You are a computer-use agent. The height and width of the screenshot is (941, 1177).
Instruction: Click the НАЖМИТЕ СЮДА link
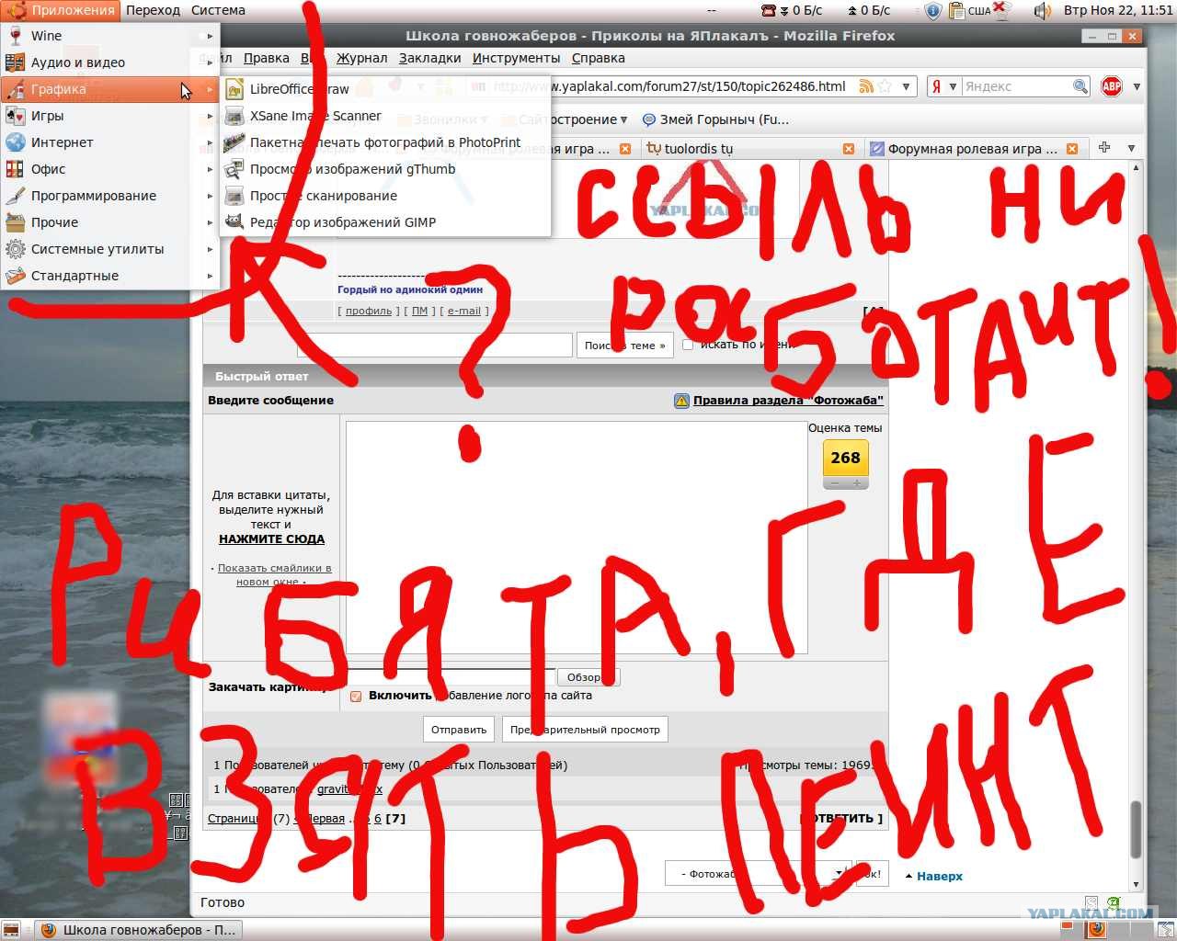271,539
